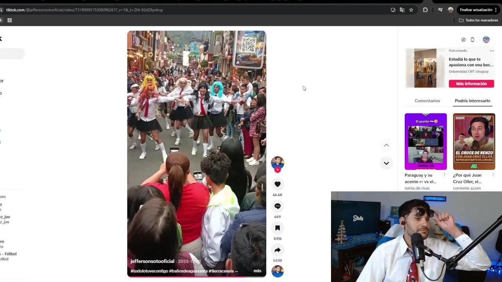Open the TikTok profile avatar in the header
This screenshot has width=502, height=282.
tap(486, 40)
